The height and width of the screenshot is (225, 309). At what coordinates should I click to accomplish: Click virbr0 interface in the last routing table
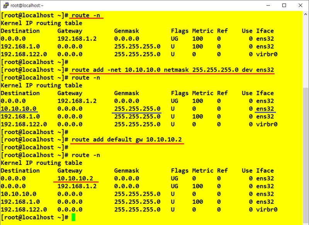[267, 210]
